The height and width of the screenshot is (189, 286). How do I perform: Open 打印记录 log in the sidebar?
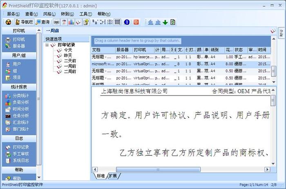pyautogui.click(x=17, y=147)
